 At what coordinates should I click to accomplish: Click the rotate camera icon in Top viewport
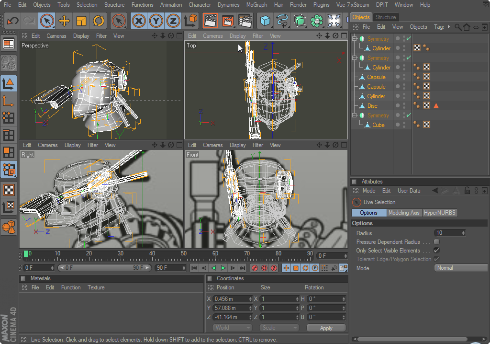pyautogui.click(x=335, y=35)
